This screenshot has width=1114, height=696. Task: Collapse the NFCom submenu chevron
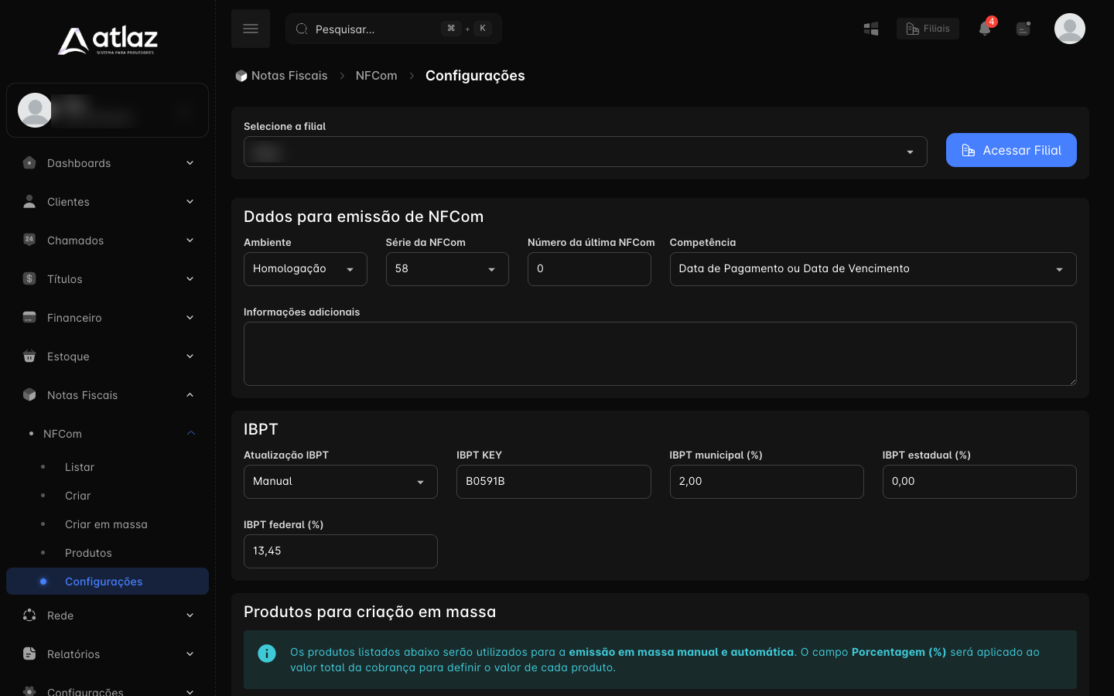[x=191, y=433]
